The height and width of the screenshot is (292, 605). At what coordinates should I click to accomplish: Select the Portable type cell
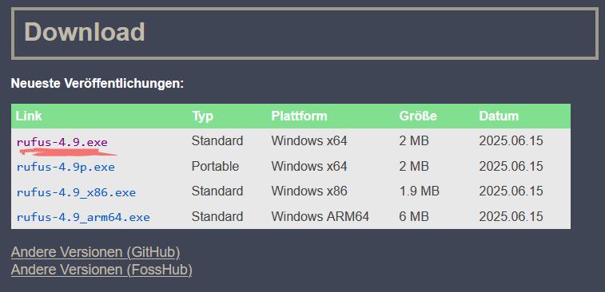point(215,167)
